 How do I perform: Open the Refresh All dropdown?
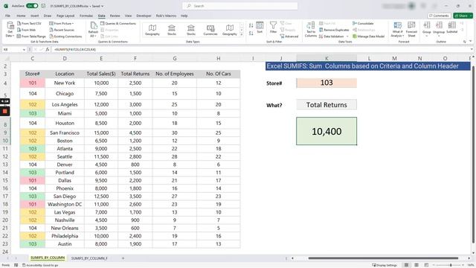point(93,30)
